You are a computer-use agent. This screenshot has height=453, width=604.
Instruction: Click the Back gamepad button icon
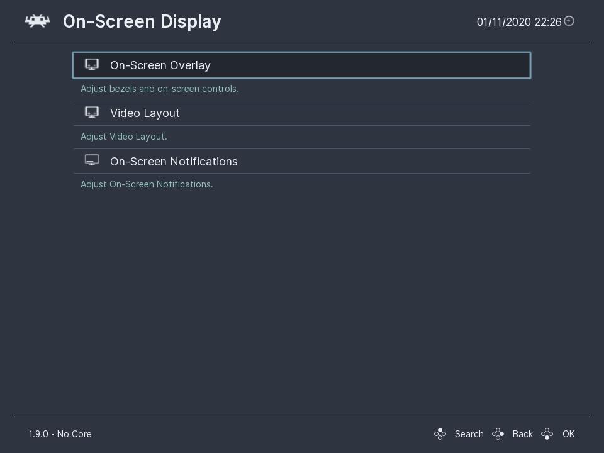pyautogui.click(x=498, y=433)
